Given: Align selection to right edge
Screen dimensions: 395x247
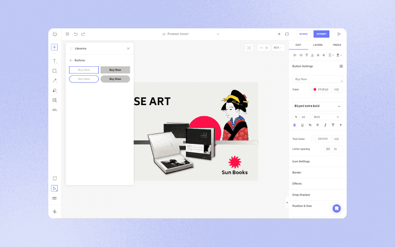Looking at the screenshot, I should [x=301, y=55].
